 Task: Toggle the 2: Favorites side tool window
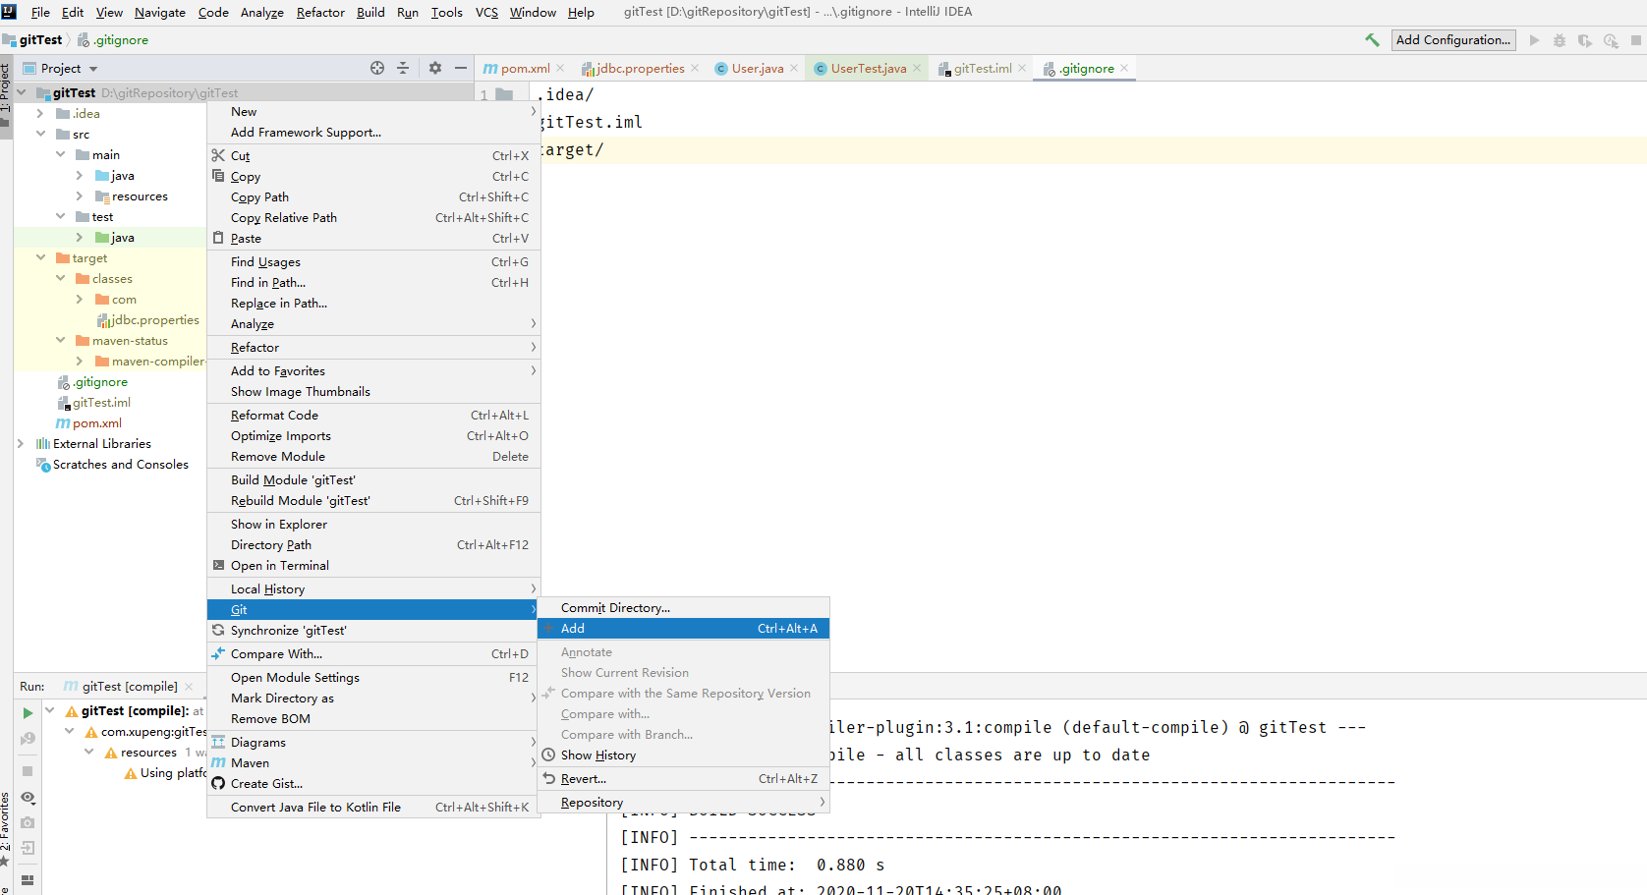click(6, 825)
